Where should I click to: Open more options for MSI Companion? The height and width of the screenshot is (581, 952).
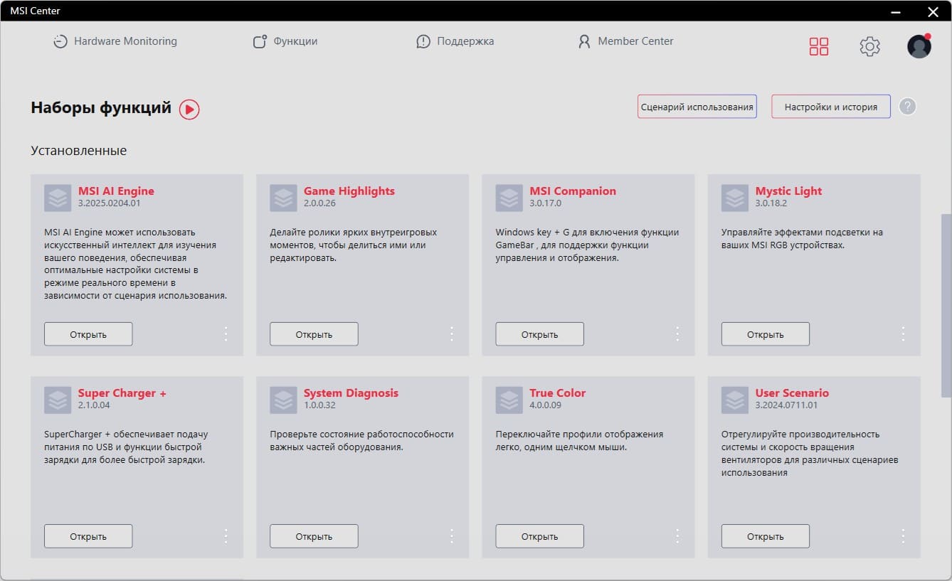677,334
